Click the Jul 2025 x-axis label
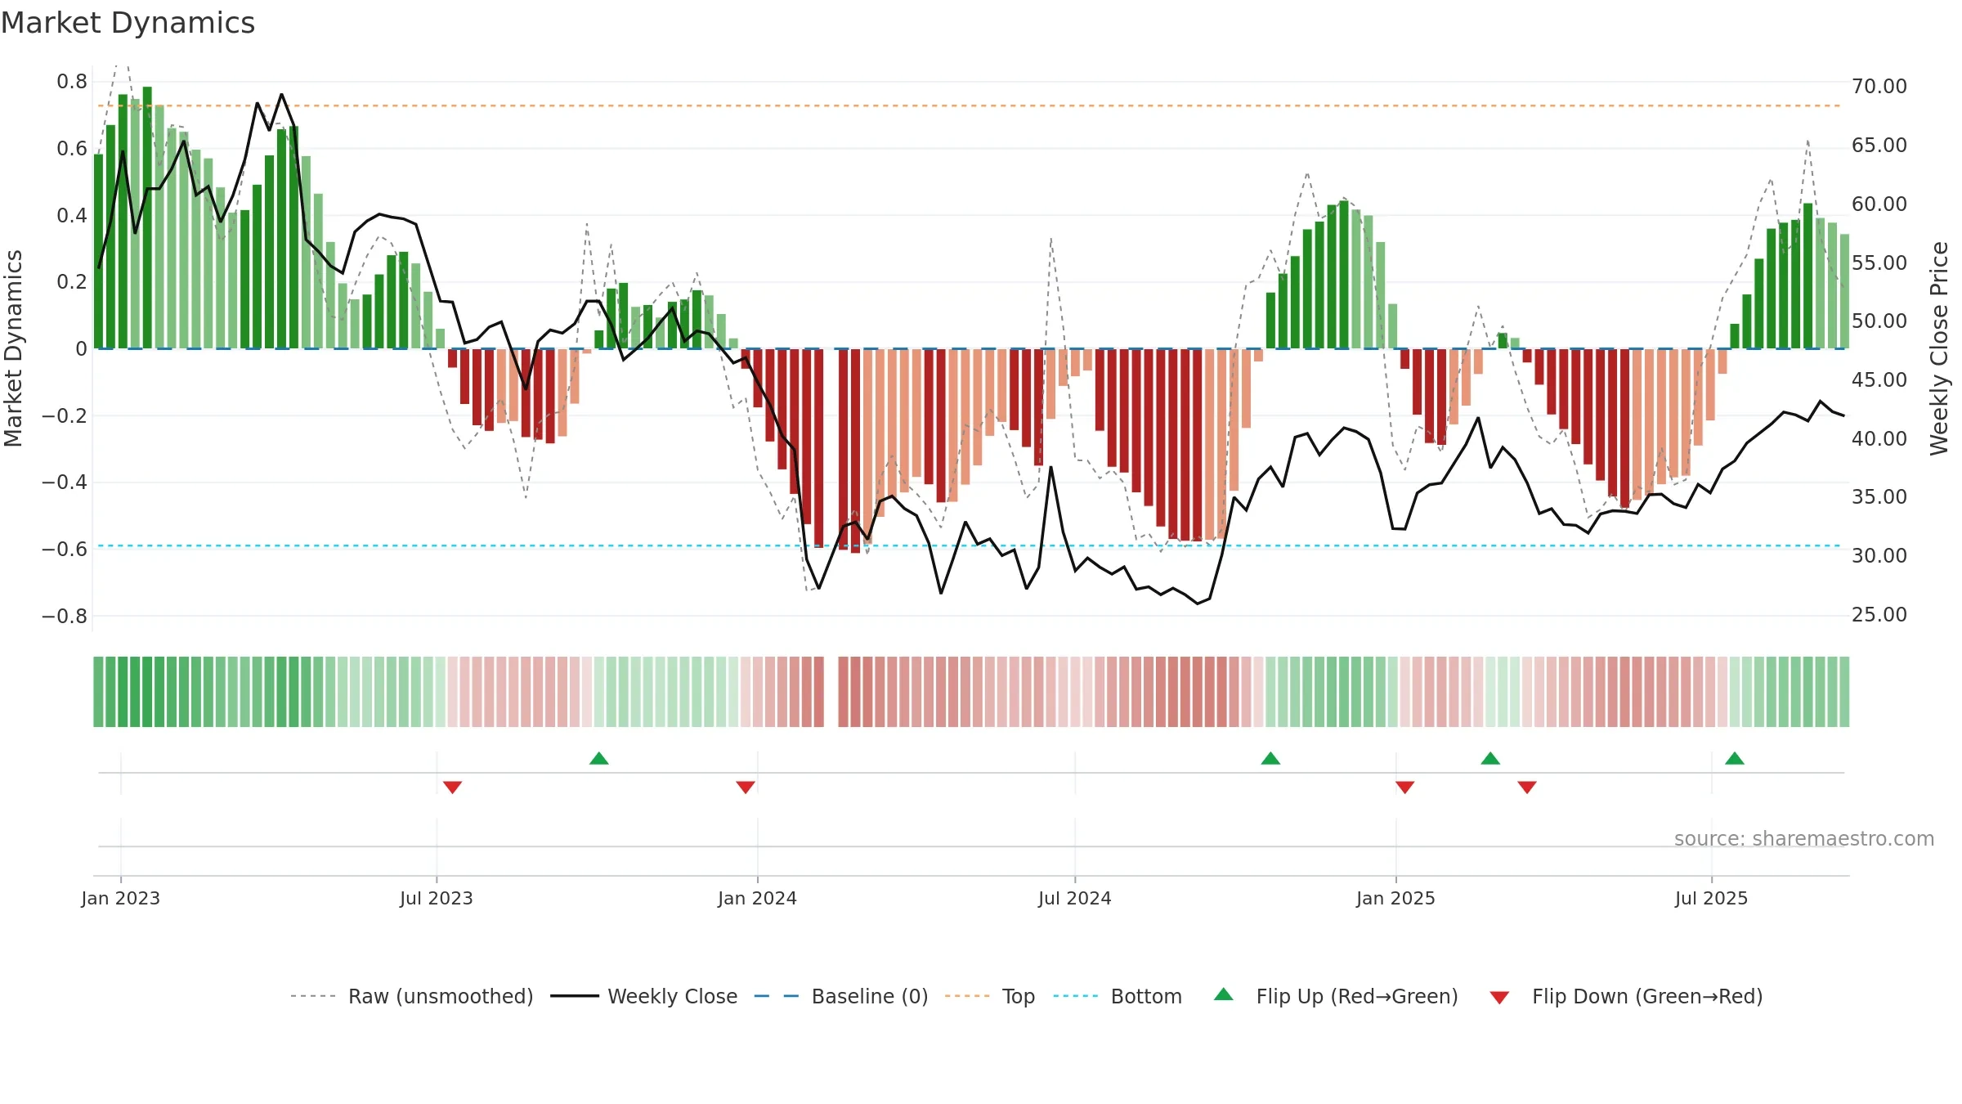The height and width of the screenshot is (1104, 1962). pos(1712,898)
